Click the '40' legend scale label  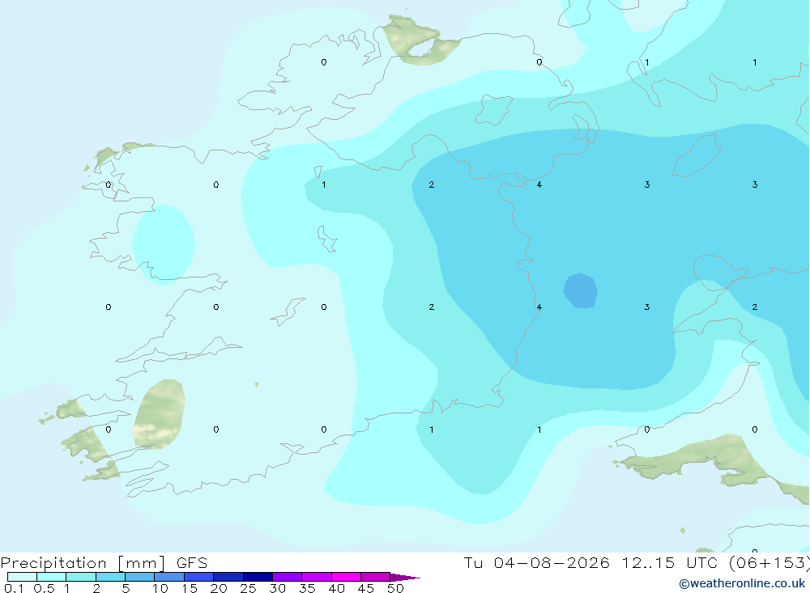[337, 588]
